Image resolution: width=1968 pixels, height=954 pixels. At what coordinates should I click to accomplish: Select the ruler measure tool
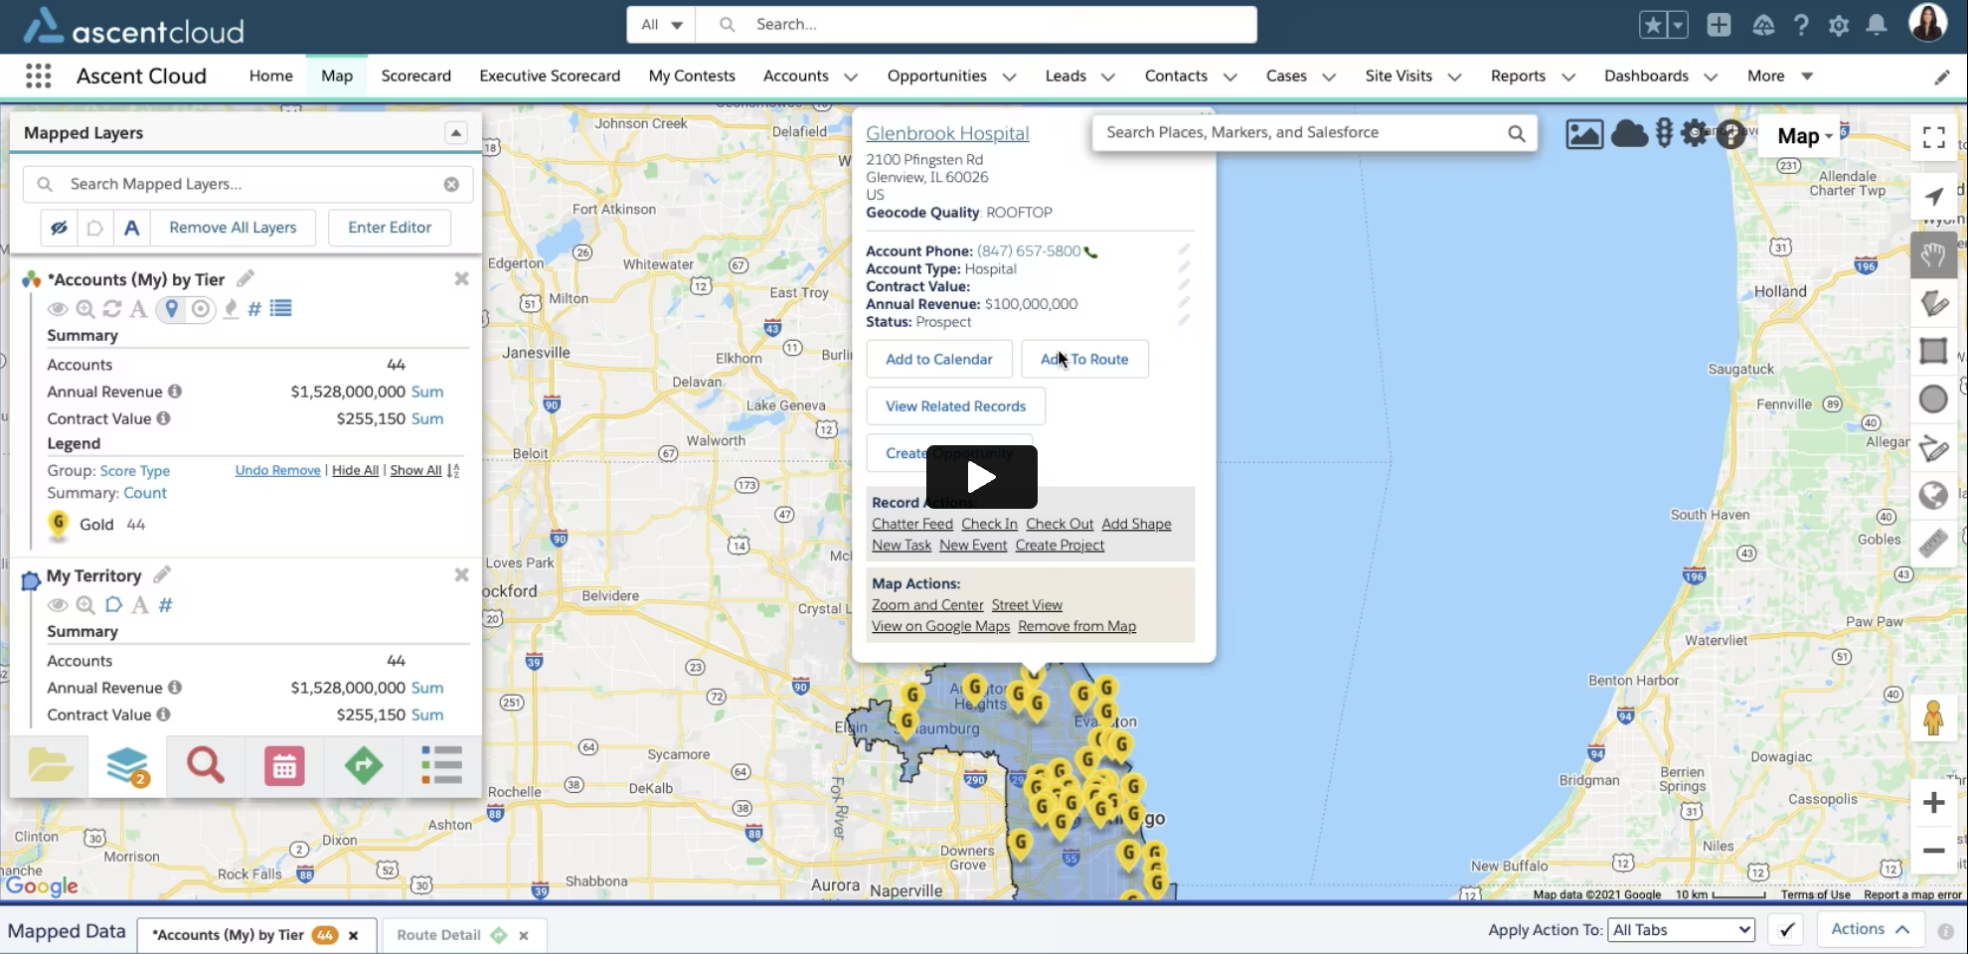click(1933, 544)
